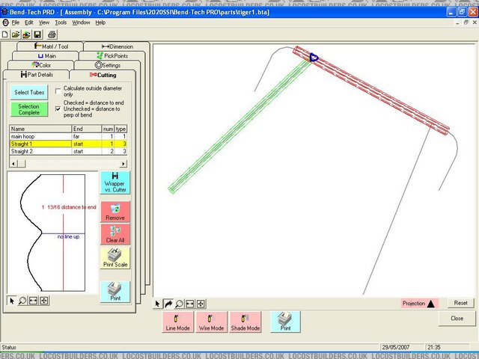Click Wrapper vs. Cutter button
Screen dimensions: 479x359
pyautogui.click(x=115, y=182)
